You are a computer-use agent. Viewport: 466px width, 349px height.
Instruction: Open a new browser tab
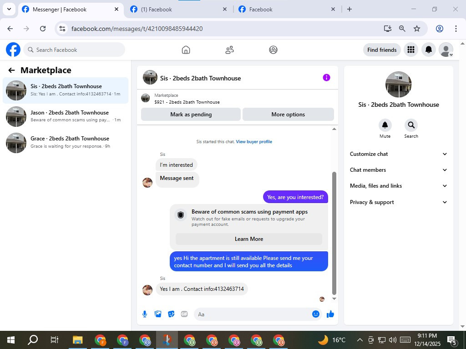(x=349, y=9)
